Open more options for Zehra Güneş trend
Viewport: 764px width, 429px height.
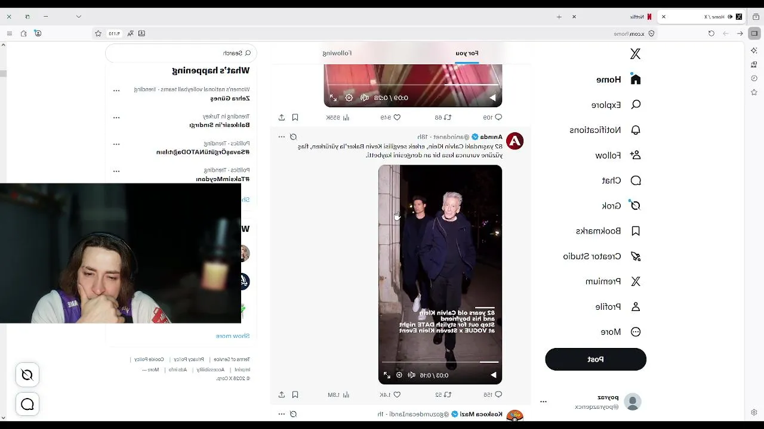pos(116,91)
